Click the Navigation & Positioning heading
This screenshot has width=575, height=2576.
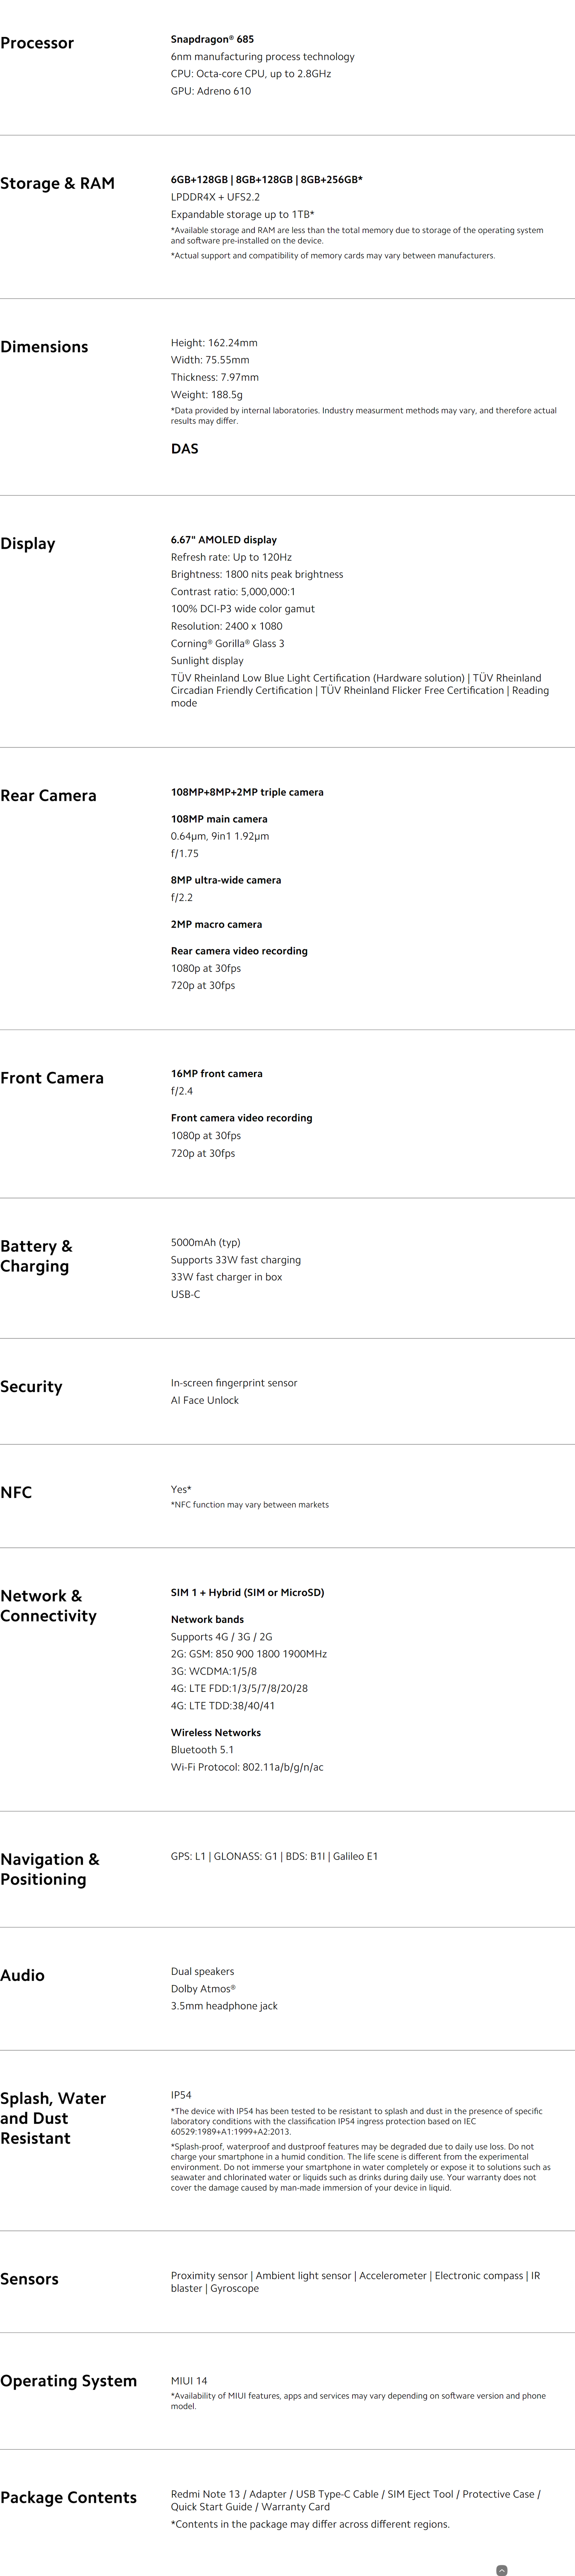click(50, 1869)
